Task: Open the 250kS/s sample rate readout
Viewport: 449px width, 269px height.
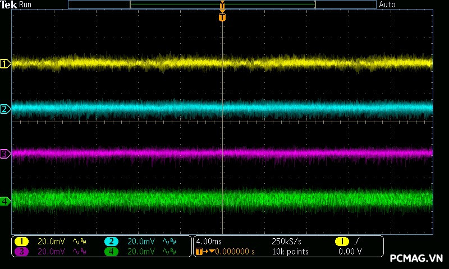Action: pyautogui.click(x=286, y=242)
